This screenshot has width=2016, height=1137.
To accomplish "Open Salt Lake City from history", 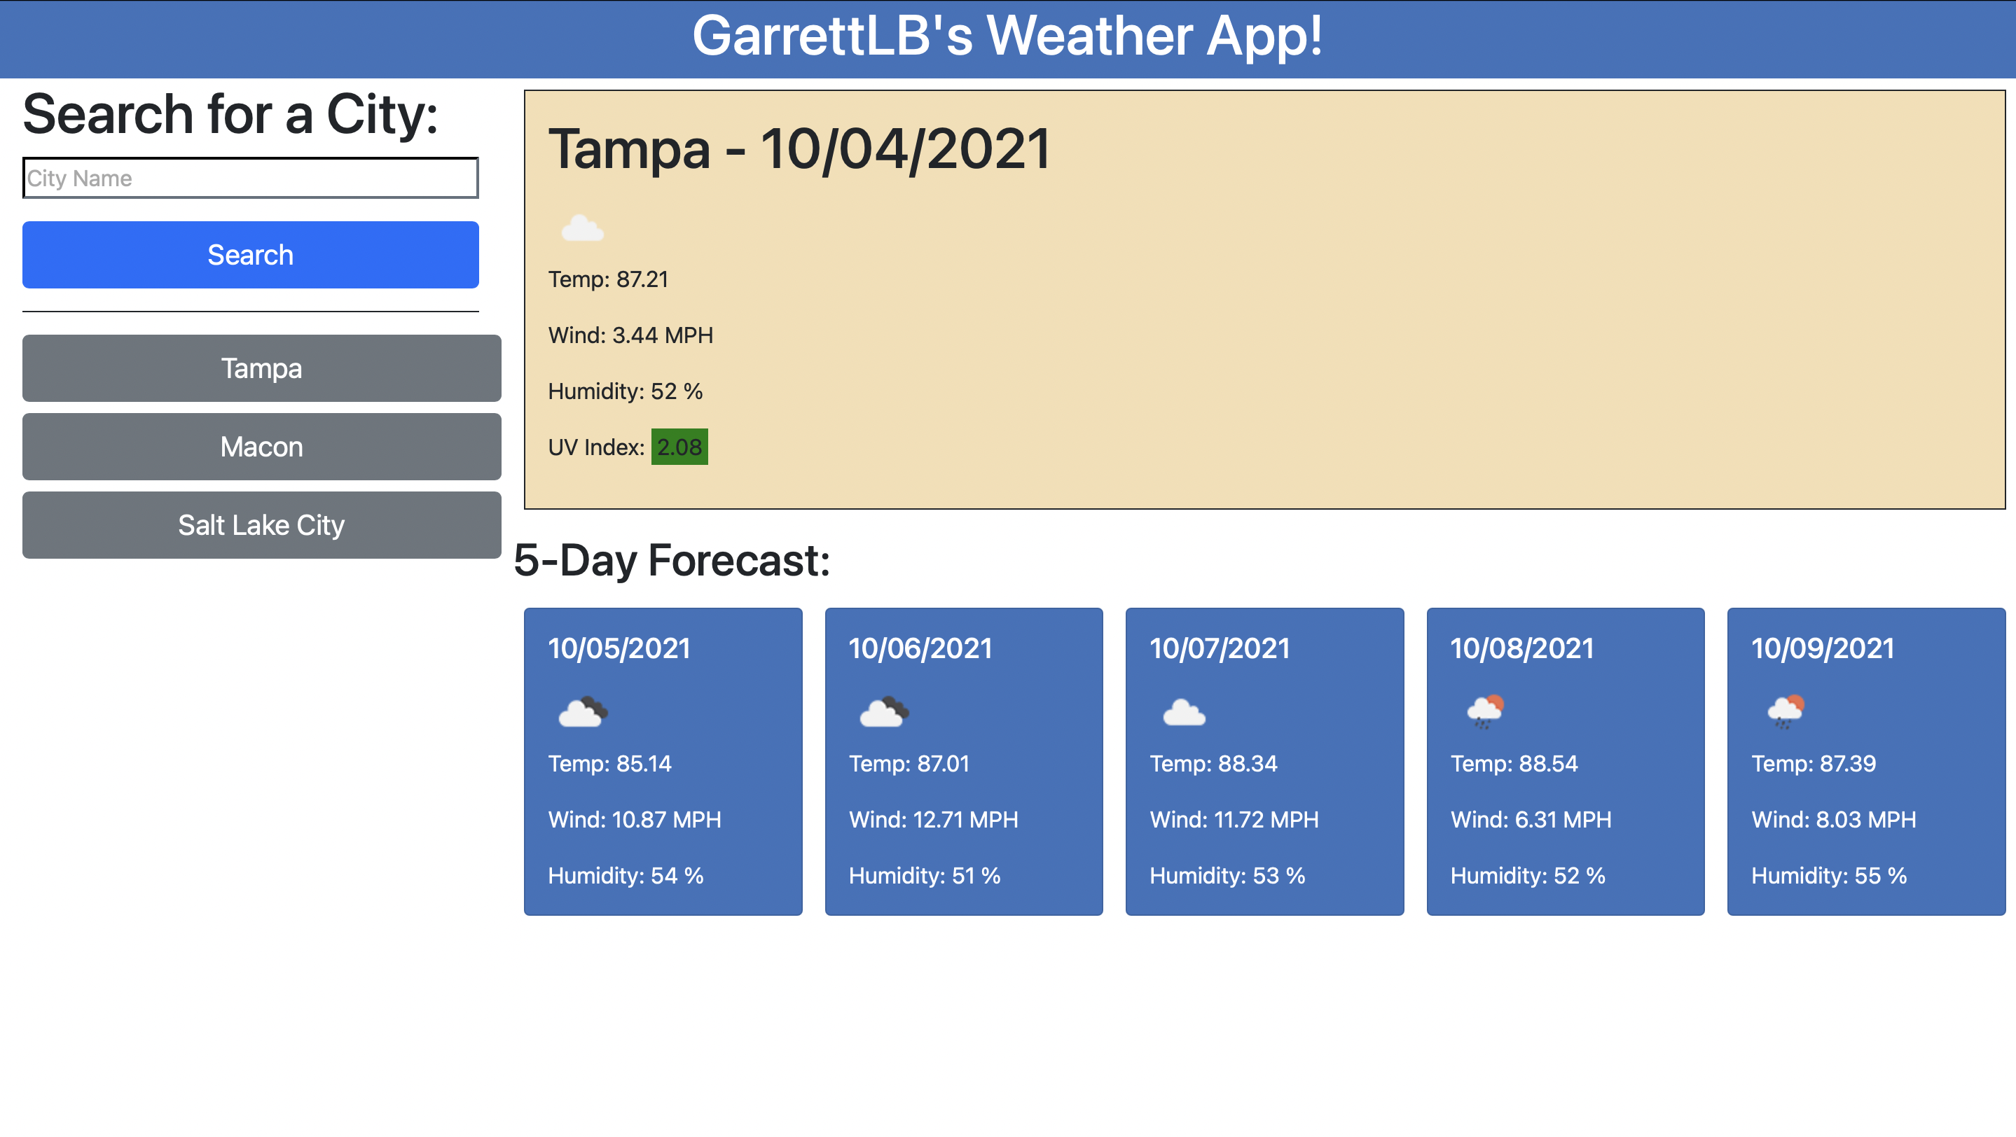I will click(261, 524).
